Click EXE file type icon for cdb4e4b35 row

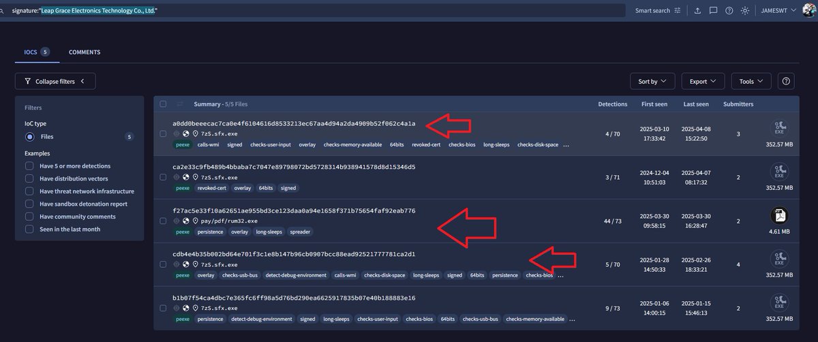pos(781,259)
